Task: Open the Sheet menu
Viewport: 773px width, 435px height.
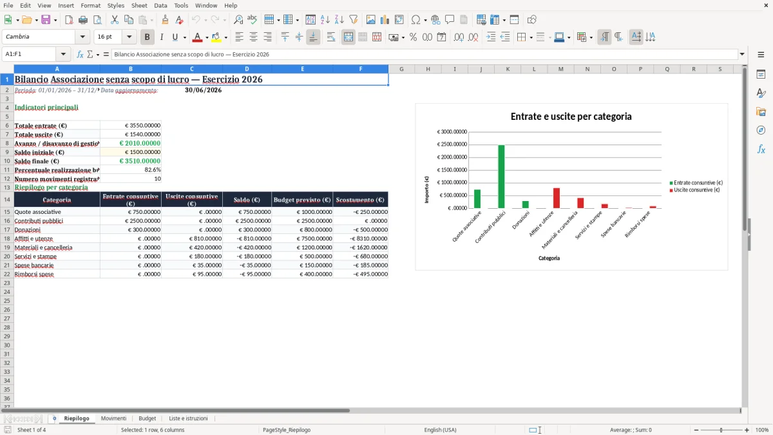Action: (x=139, y=5)
